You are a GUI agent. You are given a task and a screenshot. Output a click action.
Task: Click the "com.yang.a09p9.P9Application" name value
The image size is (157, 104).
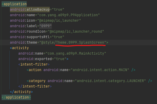point(68,15)
